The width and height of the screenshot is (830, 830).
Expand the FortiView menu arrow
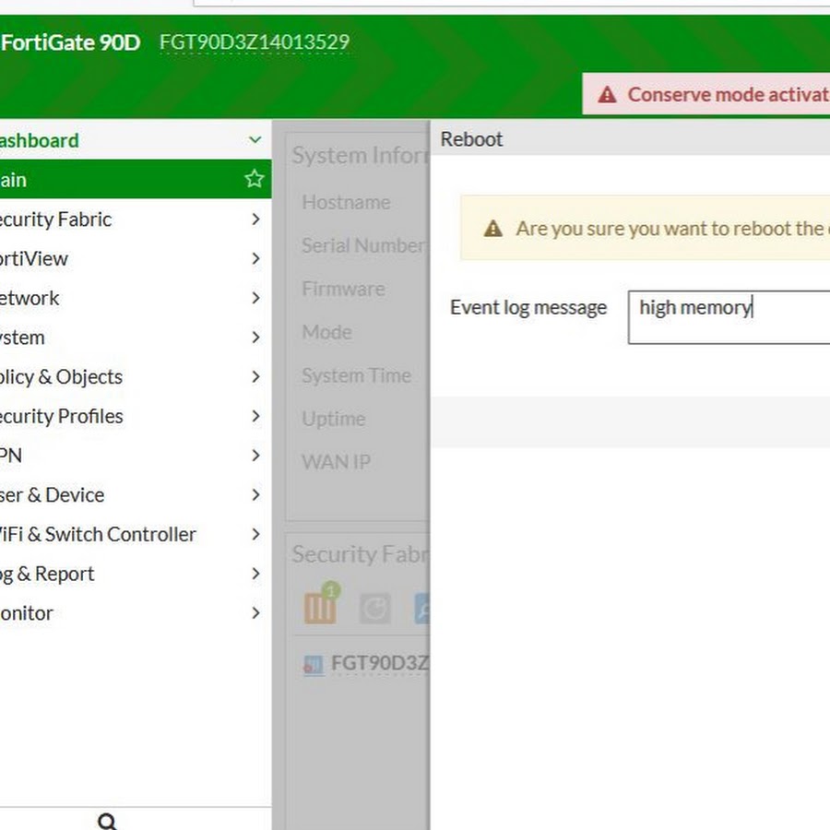[255, 259]
